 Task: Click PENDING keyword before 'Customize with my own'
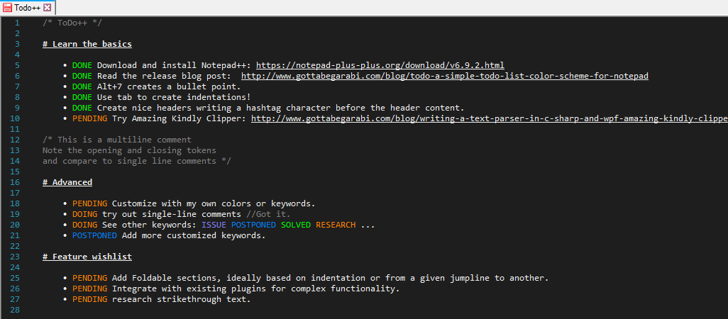[x=89, y=203]
